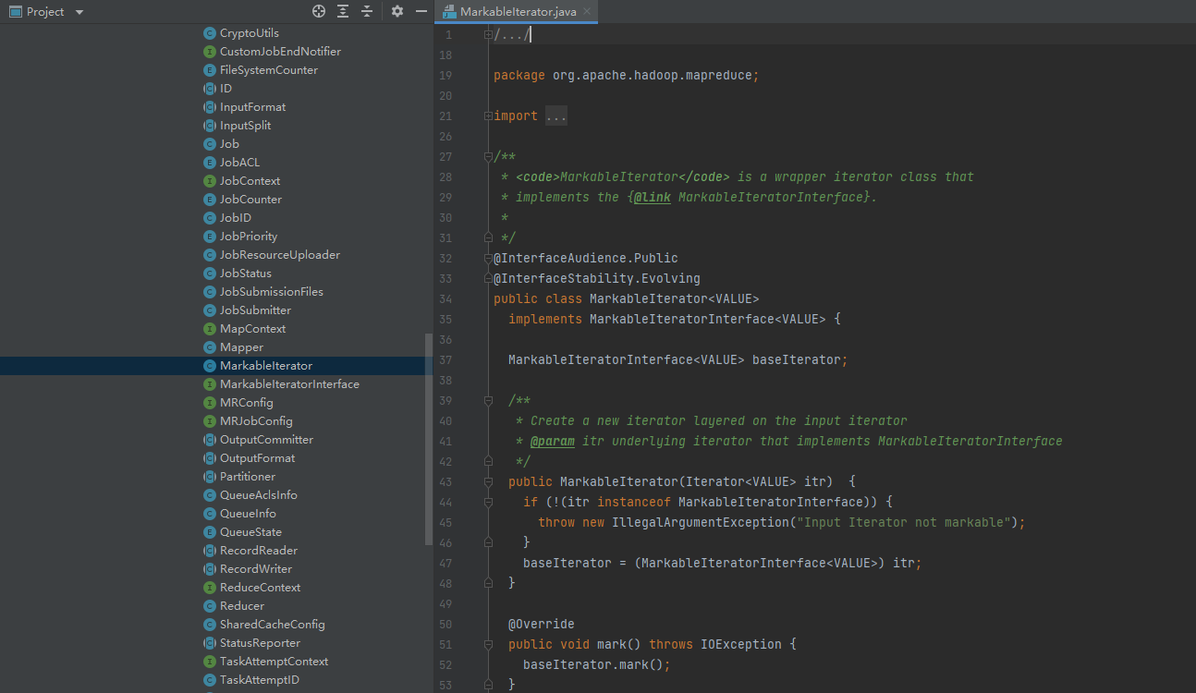
Task: Click the interface icon beside MRConfig
Action: tap(210, 403)
